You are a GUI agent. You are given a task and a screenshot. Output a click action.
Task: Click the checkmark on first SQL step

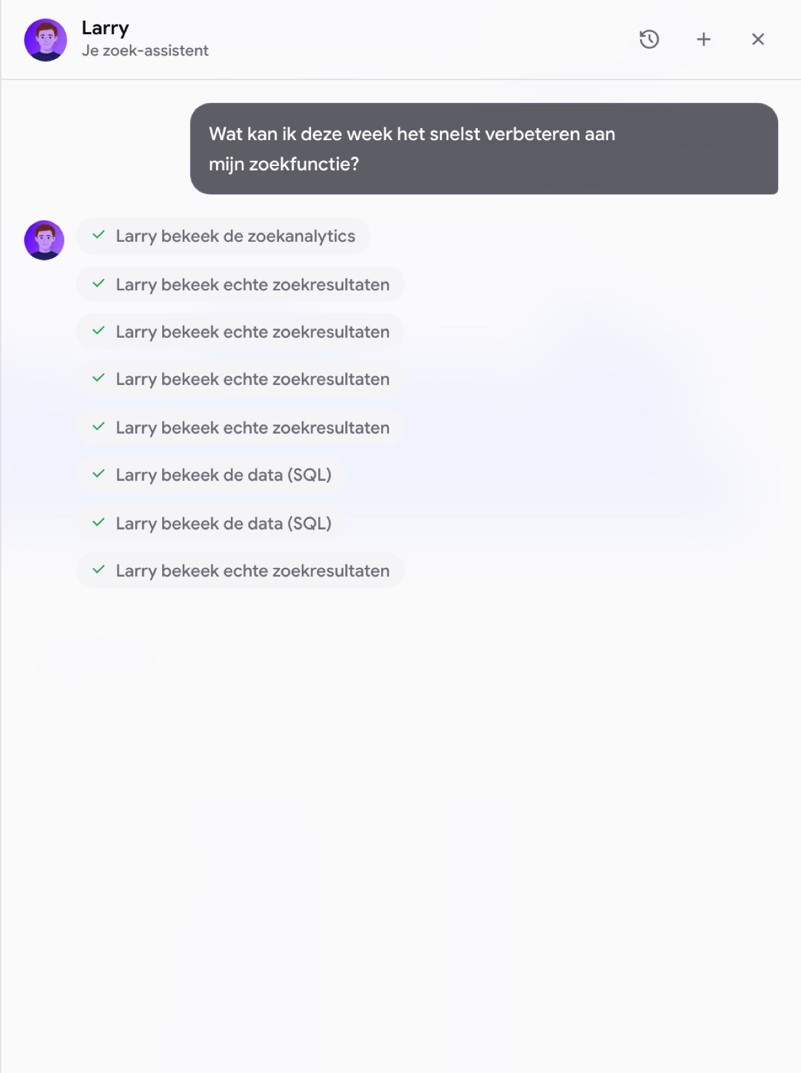coord(98,474)
